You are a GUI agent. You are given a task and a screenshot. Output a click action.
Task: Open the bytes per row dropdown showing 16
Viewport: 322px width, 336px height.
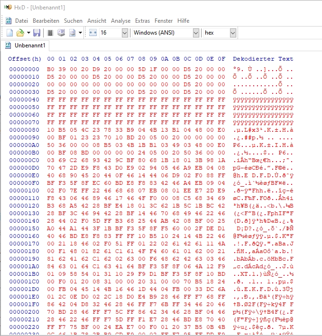point(125,33)
